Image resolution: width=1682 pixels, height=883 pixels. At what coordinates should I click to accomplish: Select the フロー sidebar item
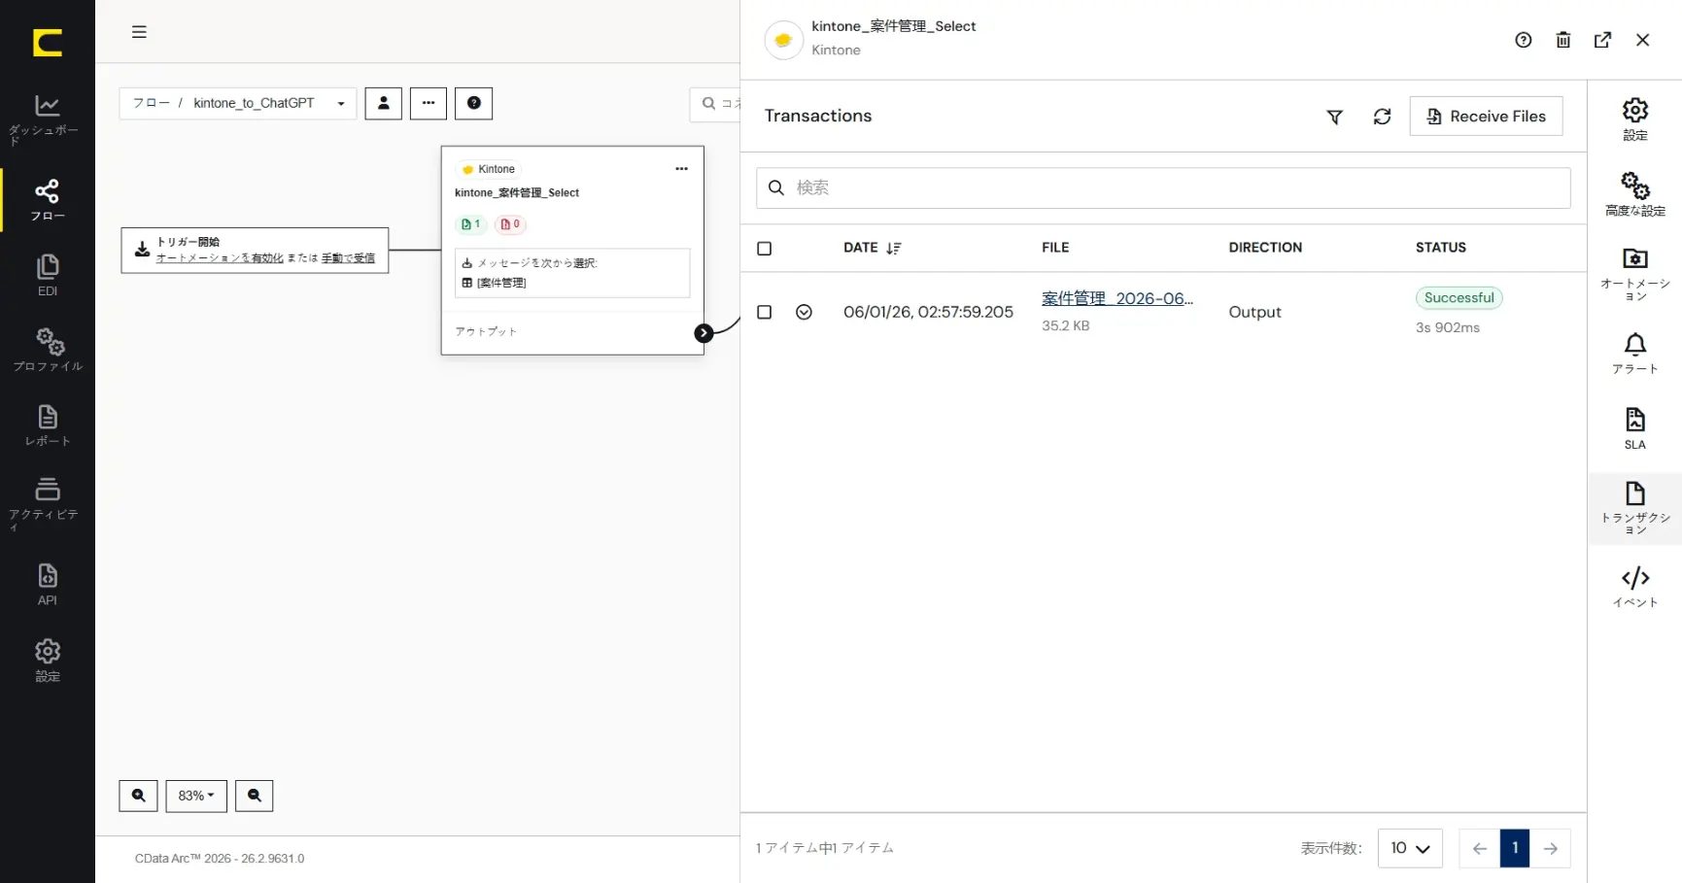point(47,201)
